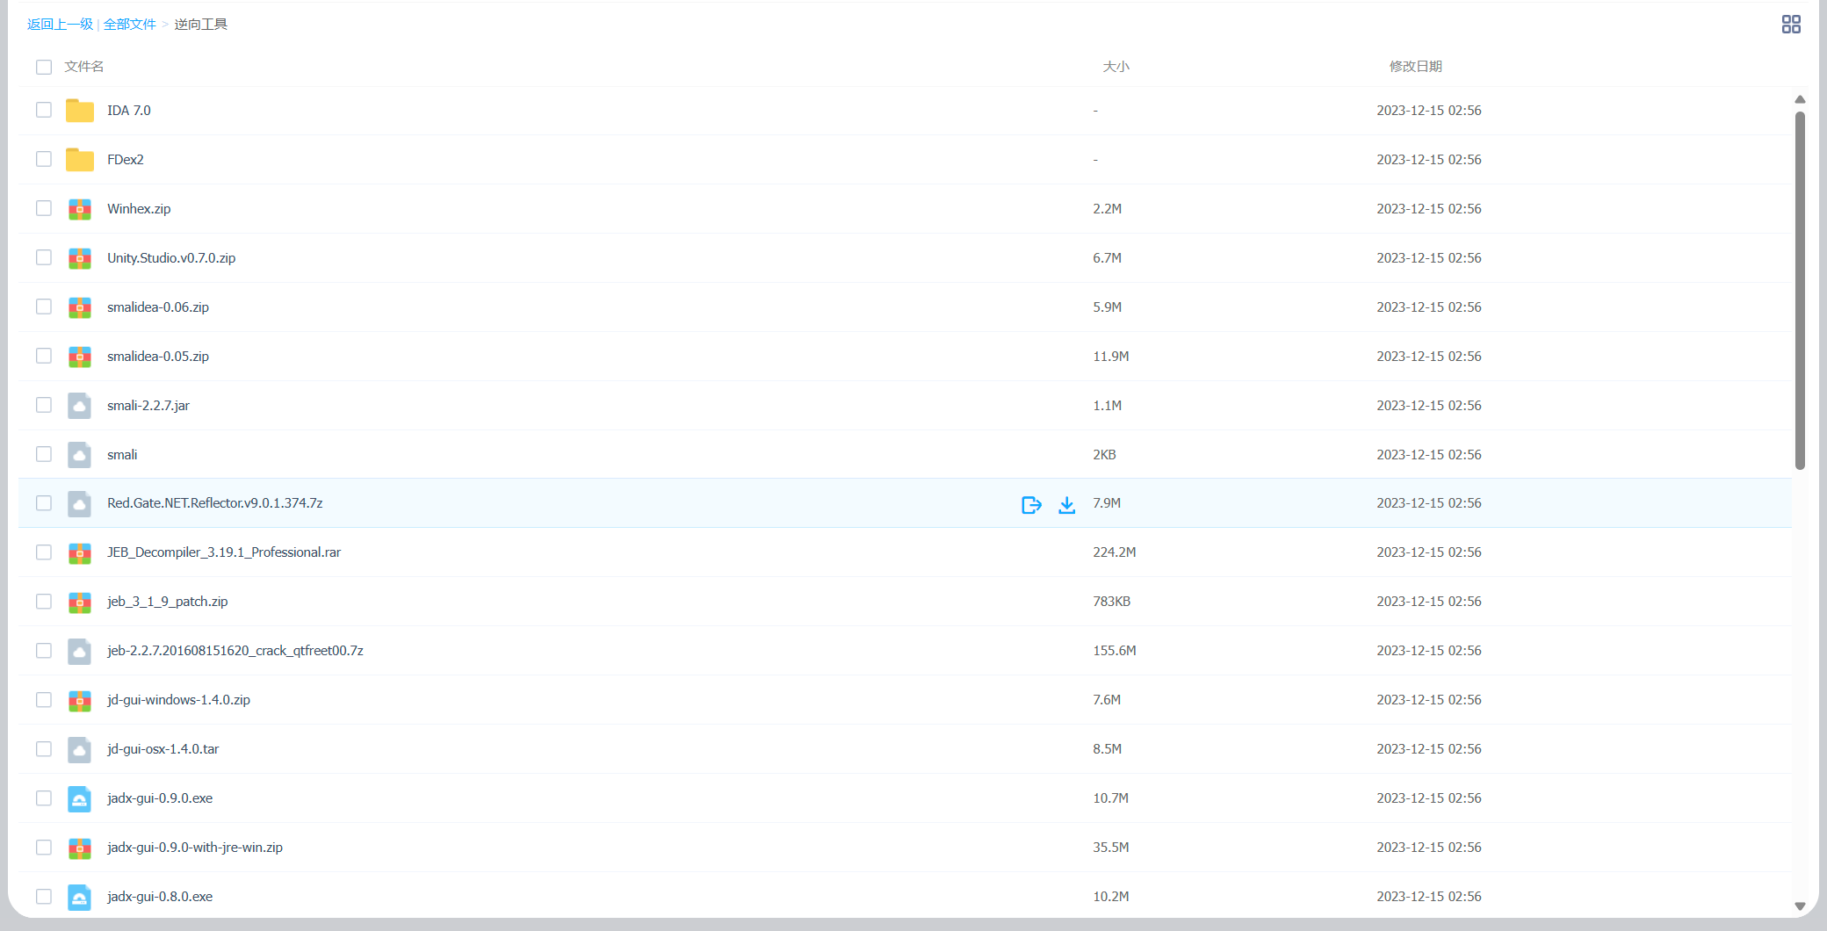The width and height of the screenshot is (1827, 931).
Task: Click the jeb-2.2.7.201608151620_crack_qtfreet00.7z name
Action: (235, 651)
